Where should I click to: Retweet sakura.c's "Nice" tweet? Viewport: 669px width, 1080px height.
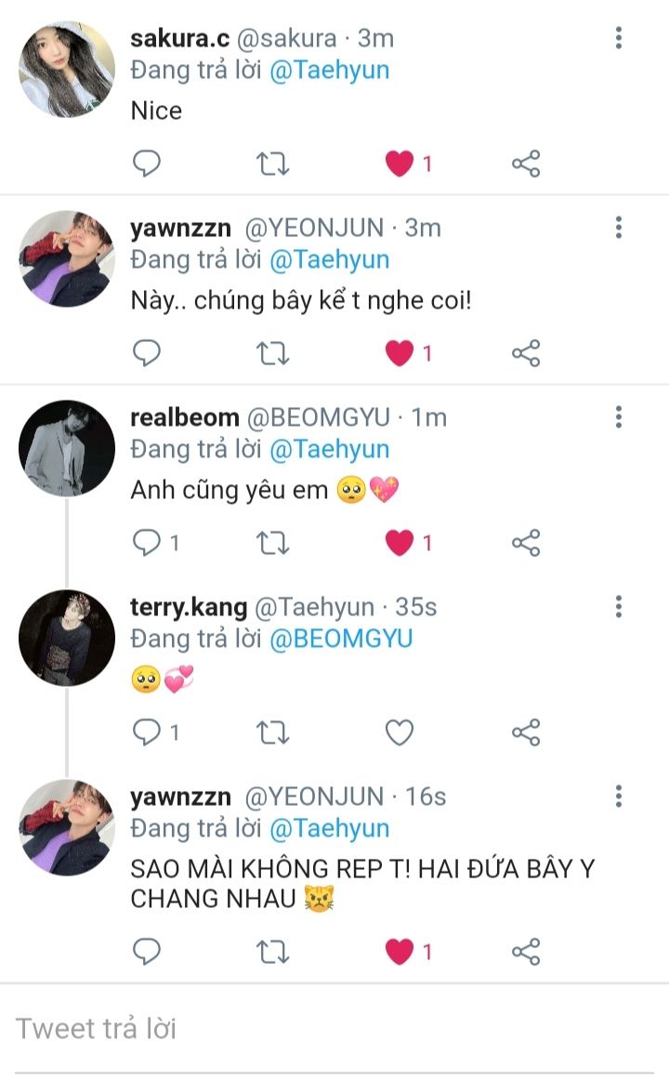coord(272,165)
